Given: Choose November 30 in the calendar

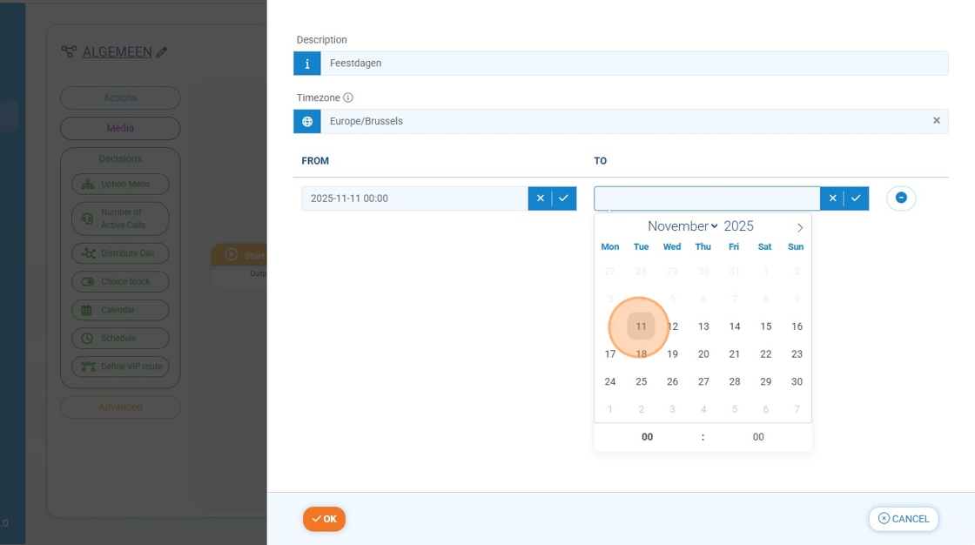Looking at the screenshot, I should pos(797,382).
